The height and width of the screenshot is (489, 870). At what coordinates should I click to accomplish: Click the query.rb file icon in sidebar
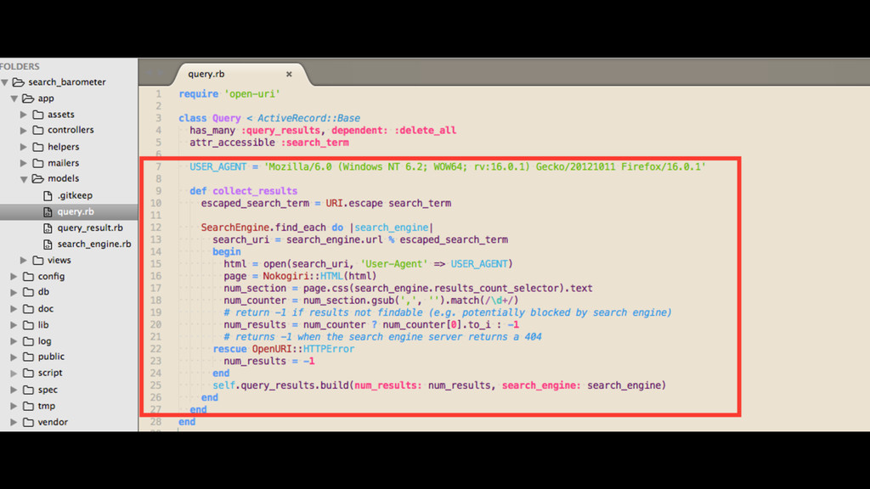coord(48,211)
